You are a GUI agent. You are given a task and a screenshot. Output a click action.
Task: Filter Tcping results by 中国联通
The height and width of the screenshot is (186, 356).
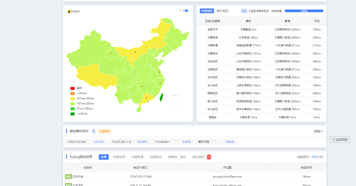(137, 157)
